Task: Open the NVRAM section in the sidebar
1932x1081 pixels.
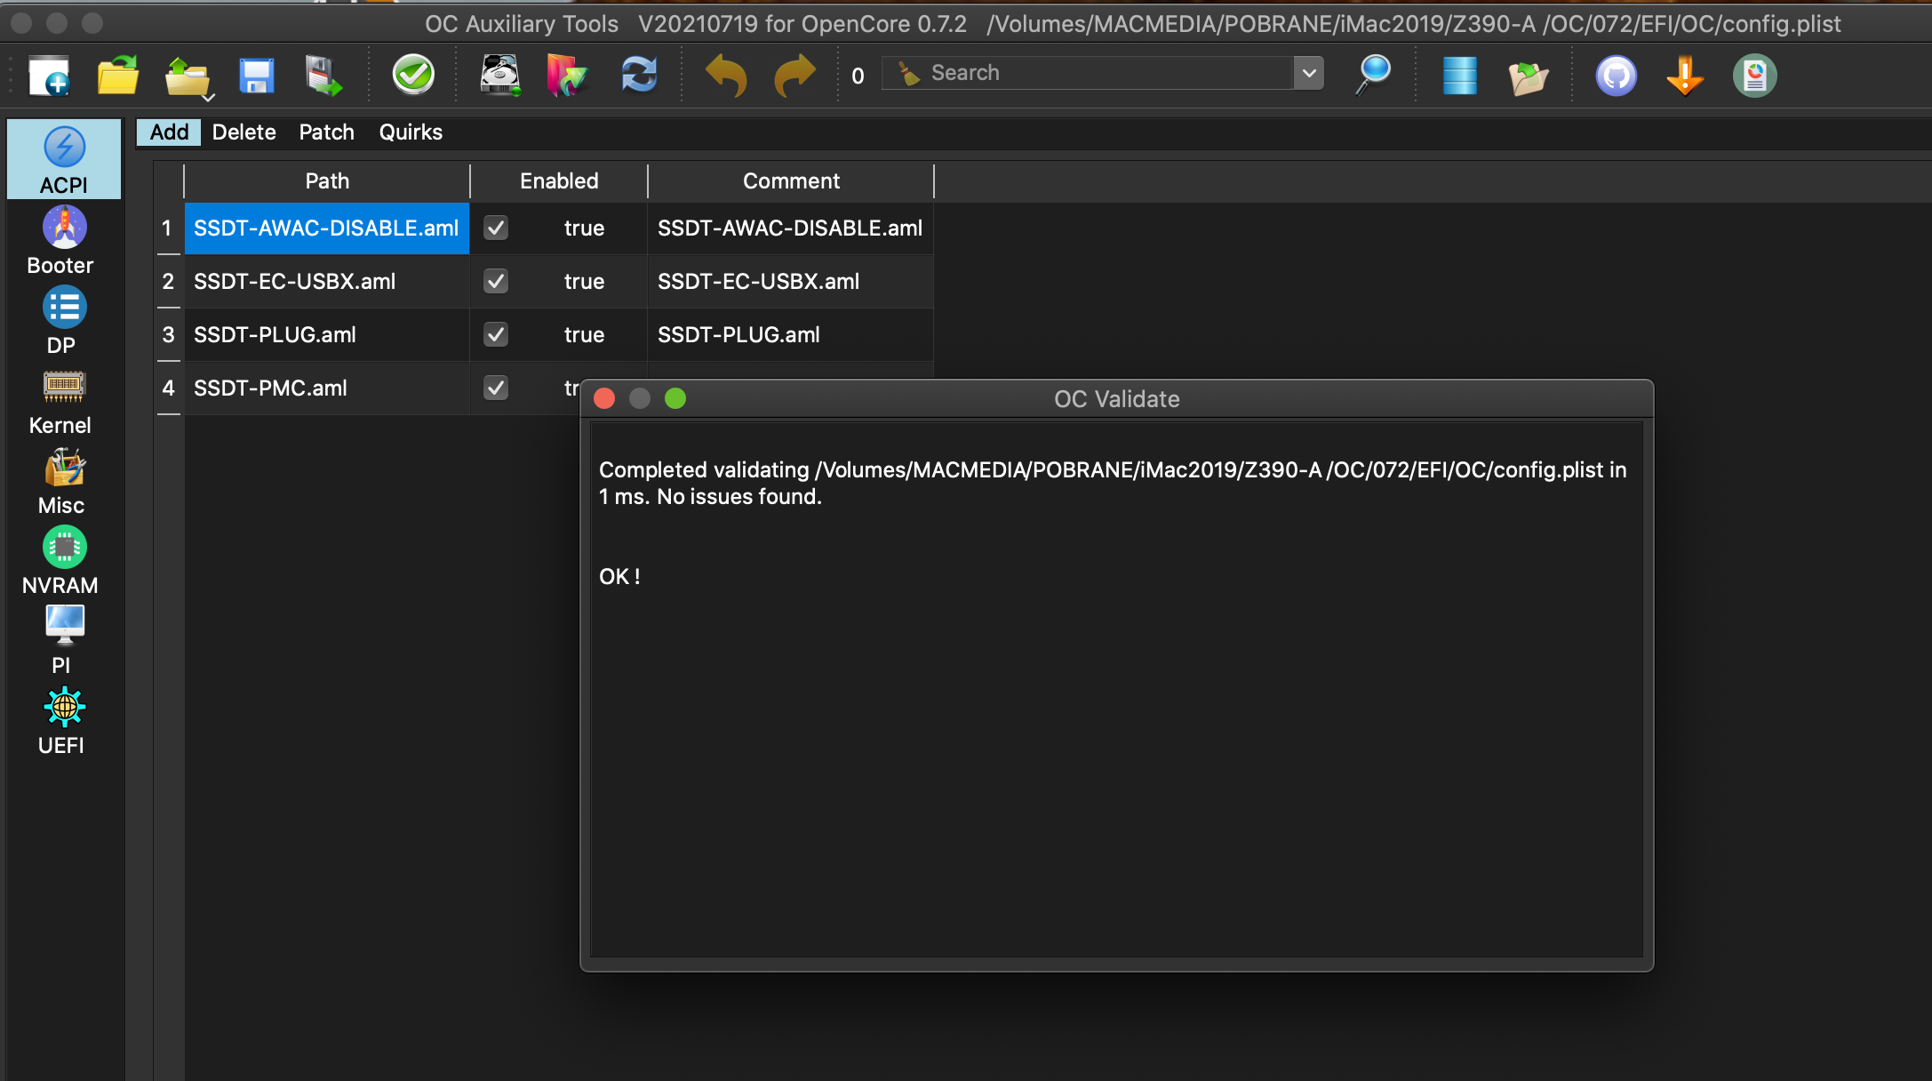Action: 64,560
